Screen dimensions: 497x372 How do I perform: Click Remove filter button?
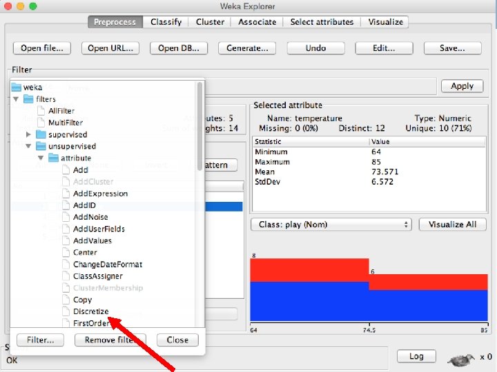coord(110,340)
